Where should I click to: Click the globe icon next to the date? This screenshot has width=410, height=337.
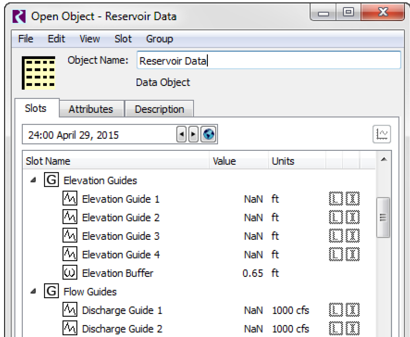point(209,135)
